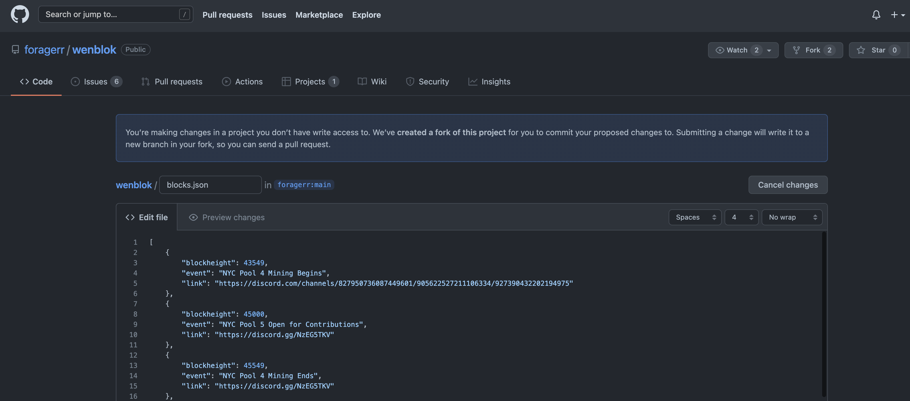Image resolution: width=910 pixels, height=401 pixels.
Task: Click line number 1 in the gutter
Action: (x=135, y=242)
